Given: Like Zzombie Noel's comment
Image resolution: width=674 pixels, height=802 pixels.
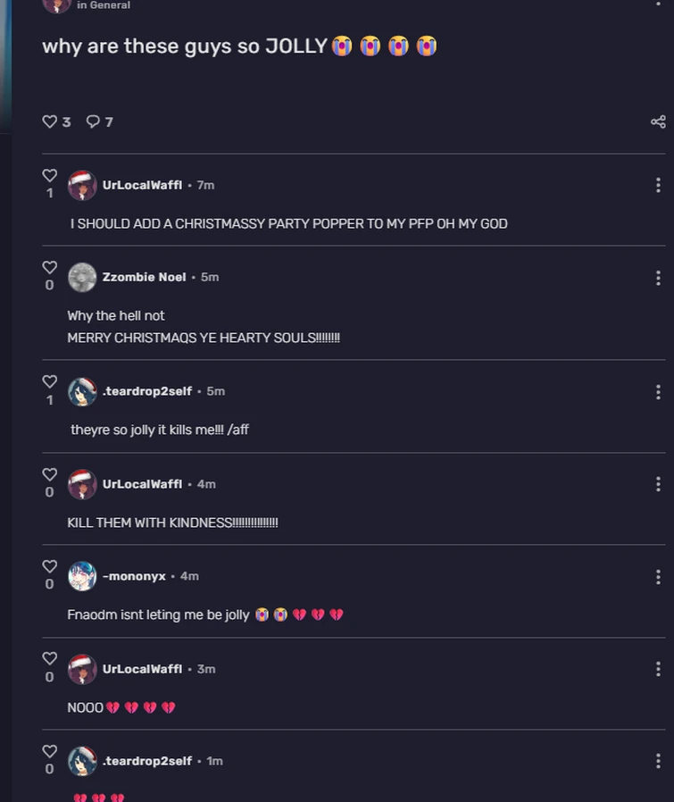Looking at the screenshot, I should pos(50,268).
